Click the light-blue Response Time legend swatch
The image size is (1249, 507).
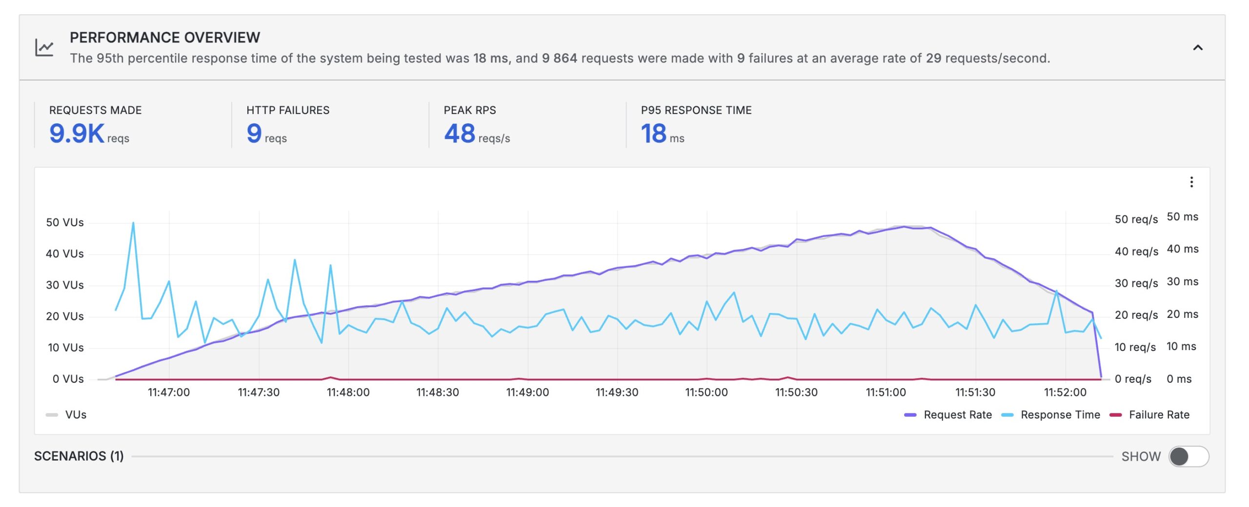click(x=1007, y=415)
